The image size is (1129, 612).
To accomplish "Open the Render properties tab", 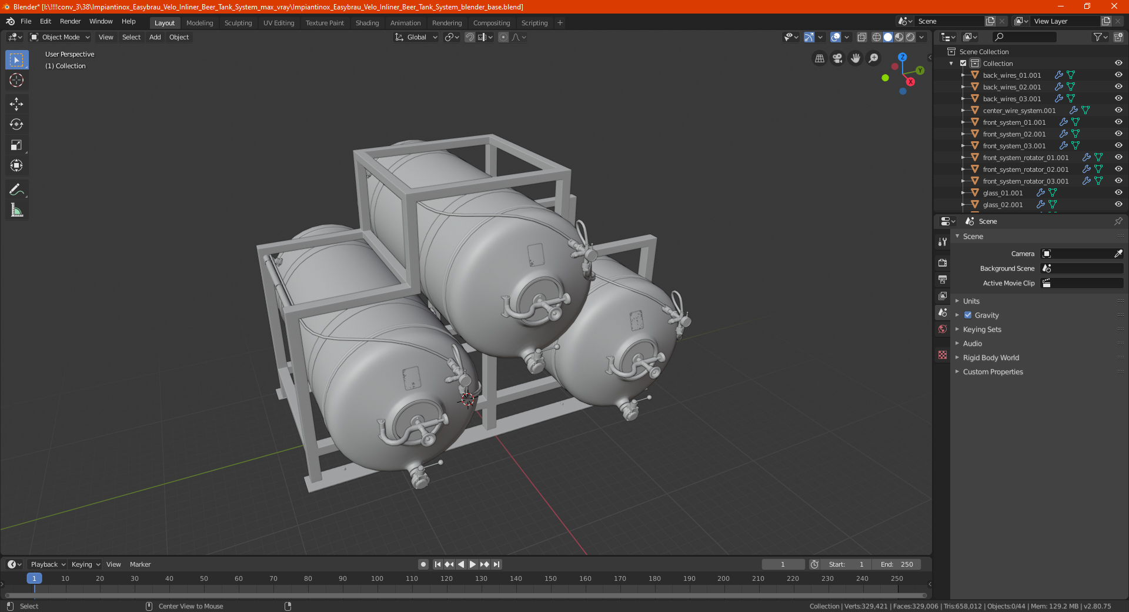I will 943,262.
